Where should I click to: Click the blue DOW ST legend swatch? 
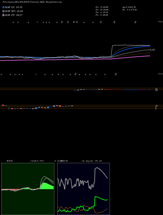[3, 7]
